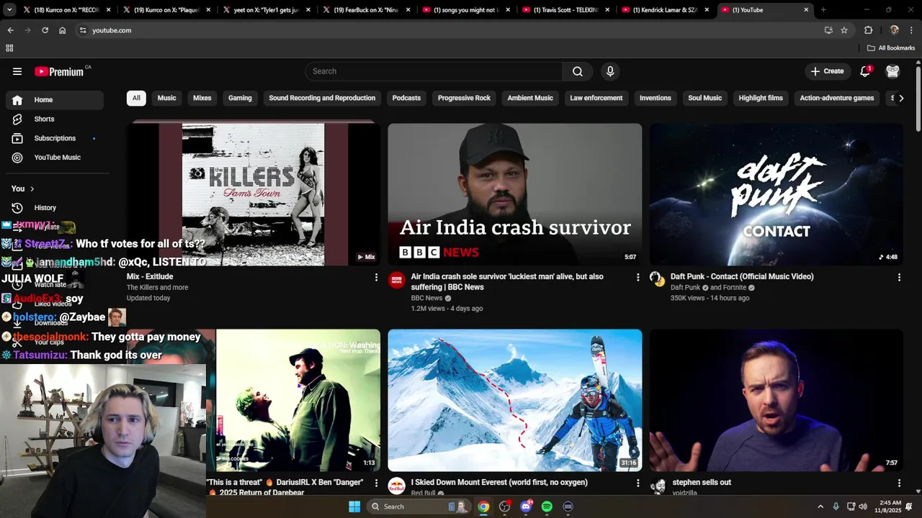Open the YouTube hamburger guide menu

[17, 71]
